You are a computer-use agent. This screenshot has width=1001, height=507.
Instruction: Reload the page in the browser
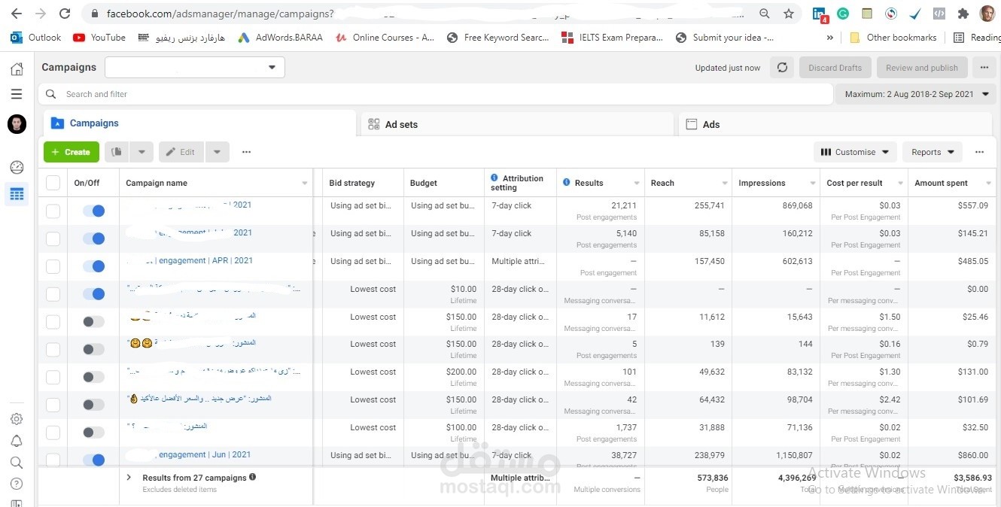65,14
